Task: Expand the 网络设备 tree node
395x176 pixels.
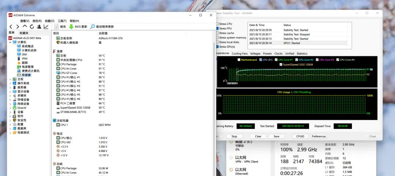Action: (x=10, y=104)
